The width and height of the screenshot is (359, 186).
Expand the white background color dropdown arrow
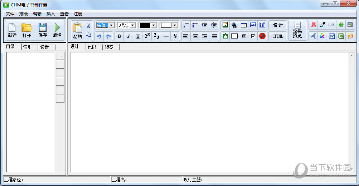(175, 25)
